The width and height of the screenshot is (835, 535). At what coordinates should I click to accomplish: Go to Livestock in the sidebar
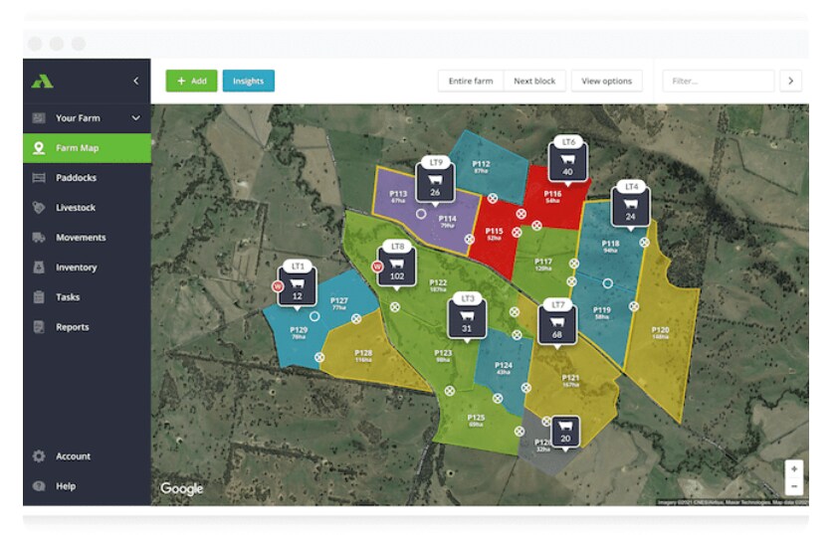pos(76,208)
